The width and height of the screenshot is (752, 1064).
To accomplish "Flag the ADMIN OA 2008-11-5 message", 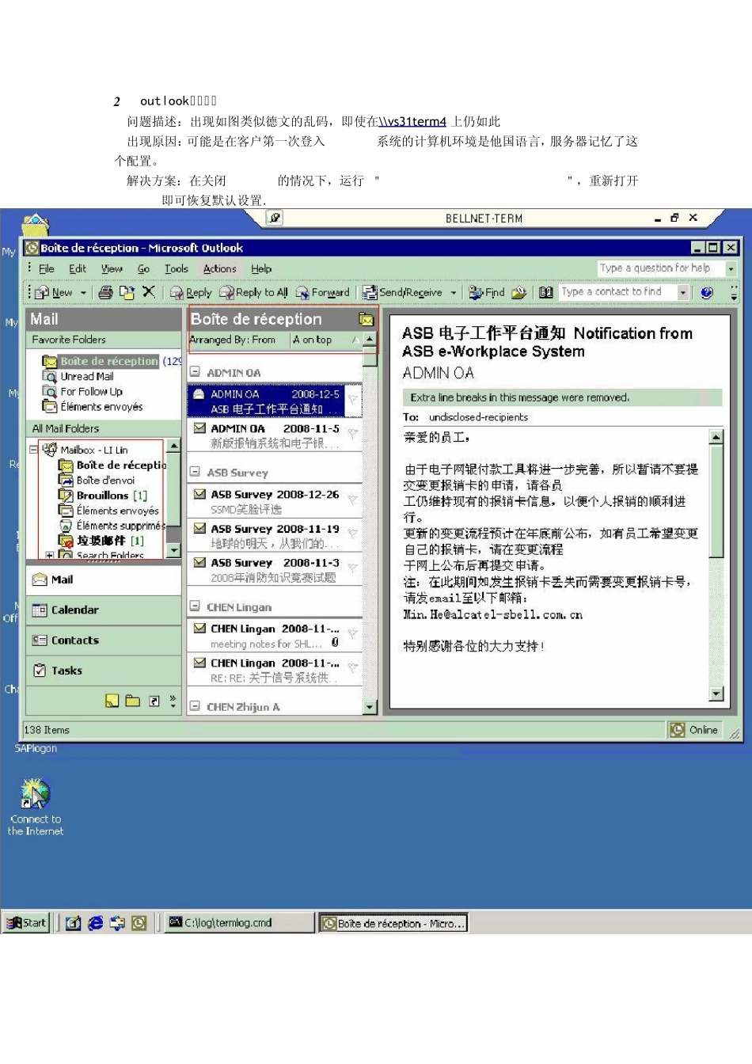I will tap(353, 434).
